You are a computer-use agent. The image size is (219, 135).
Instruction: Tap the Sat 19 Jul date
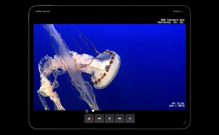click(47, 11)
